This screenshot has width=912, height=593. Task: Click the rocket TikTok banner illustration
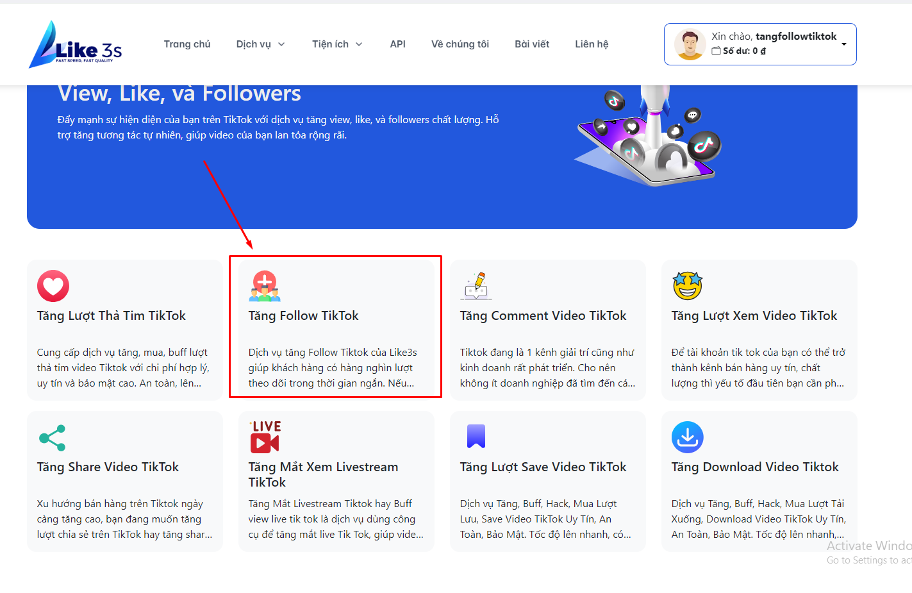tap(648, 136)
